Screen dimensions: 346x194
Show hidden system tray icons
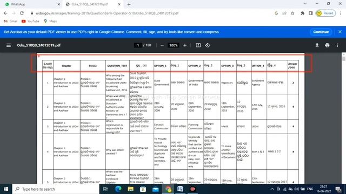pos(272,189)
